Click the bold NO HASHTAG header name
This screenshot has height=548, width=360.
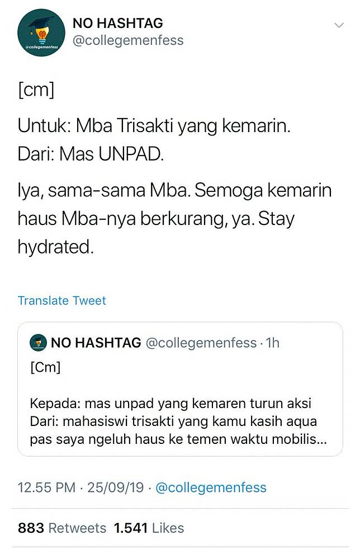coord(119,23)
